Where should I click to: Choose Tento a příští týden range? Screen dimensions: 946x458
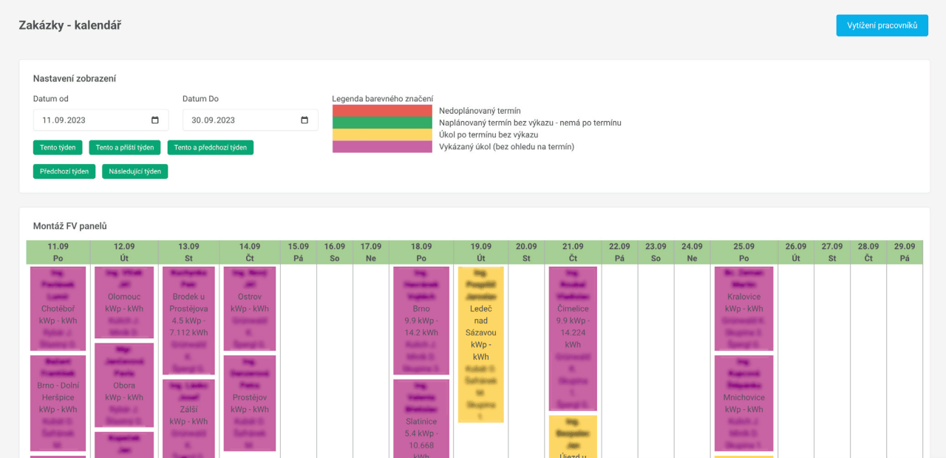click(125, 148)
